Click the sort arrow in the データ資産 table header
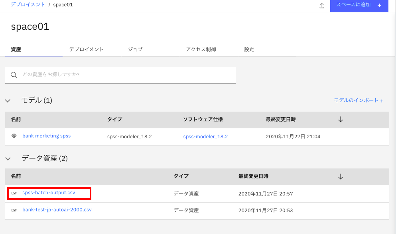 click(341, 176)
